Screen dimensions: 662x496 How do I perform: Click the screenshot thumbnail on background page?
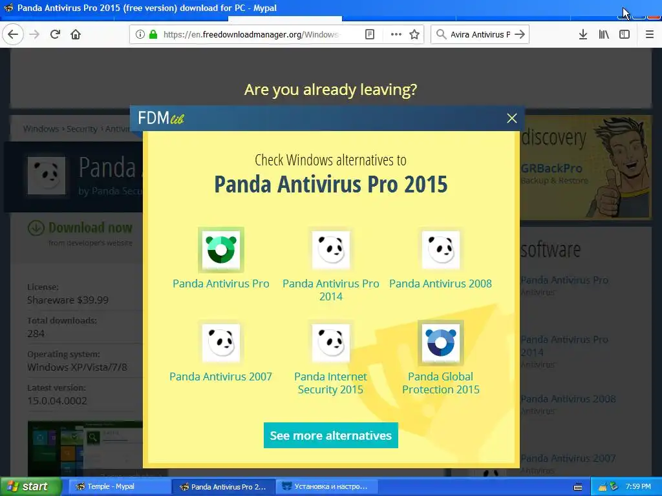(x=85, y=448)
